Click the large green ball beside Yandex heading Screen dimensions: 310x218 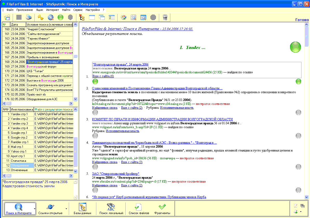[295, 47]
